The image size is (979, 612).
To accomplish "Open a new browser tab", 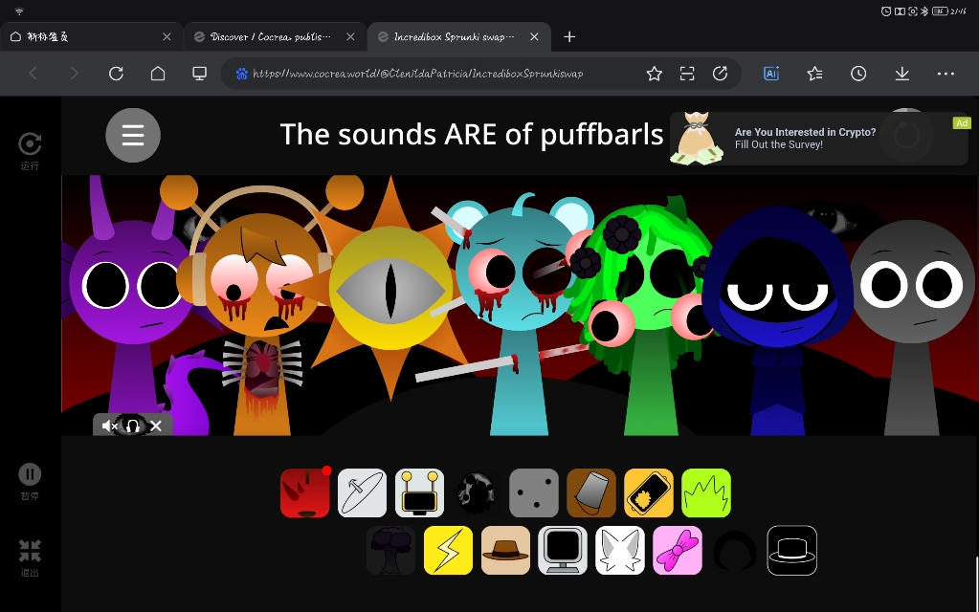I will tap(569, 36).
